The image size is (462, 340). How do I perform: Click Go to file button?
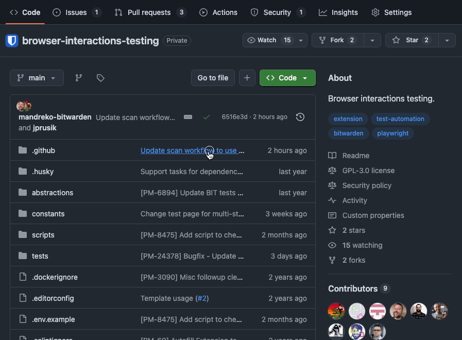[x=213, y=78]
